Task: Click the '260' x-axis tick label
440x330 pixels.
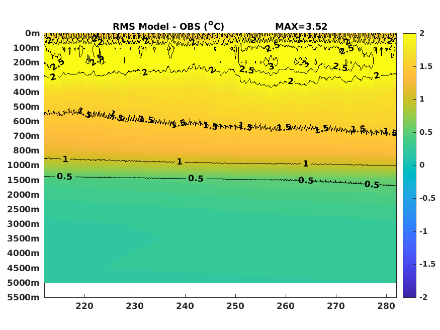Action: (x=286, y=306)
